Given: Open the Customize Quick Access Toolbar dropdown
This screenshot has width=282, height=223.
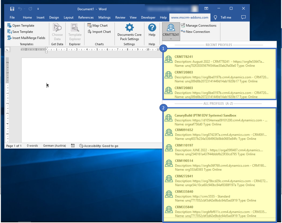Looking at the screenshot, I should (x=38, y=9).
